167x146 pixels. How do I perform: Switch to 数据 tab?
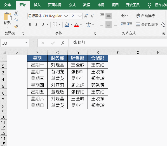[87, 5]
